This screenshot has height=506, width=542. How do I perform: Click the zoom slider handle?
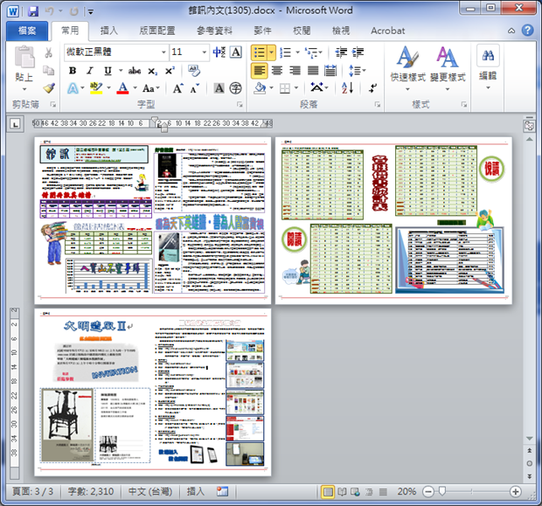coord(442,491)
